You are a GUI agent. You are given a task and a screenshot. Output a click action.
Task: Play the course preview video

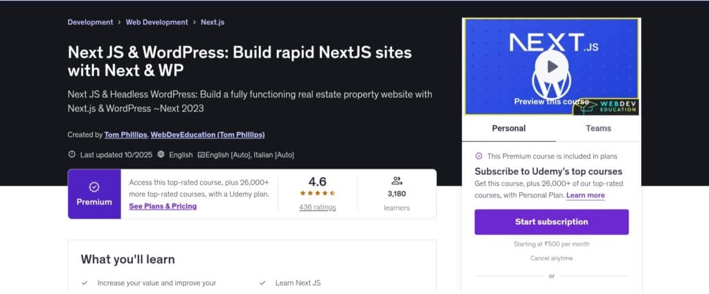pyautogui.click(x=551, y=66)
